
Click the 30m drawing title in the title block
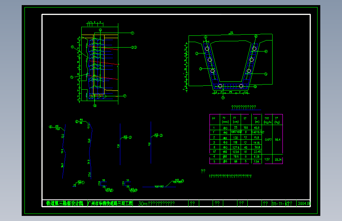pos(156,204)
